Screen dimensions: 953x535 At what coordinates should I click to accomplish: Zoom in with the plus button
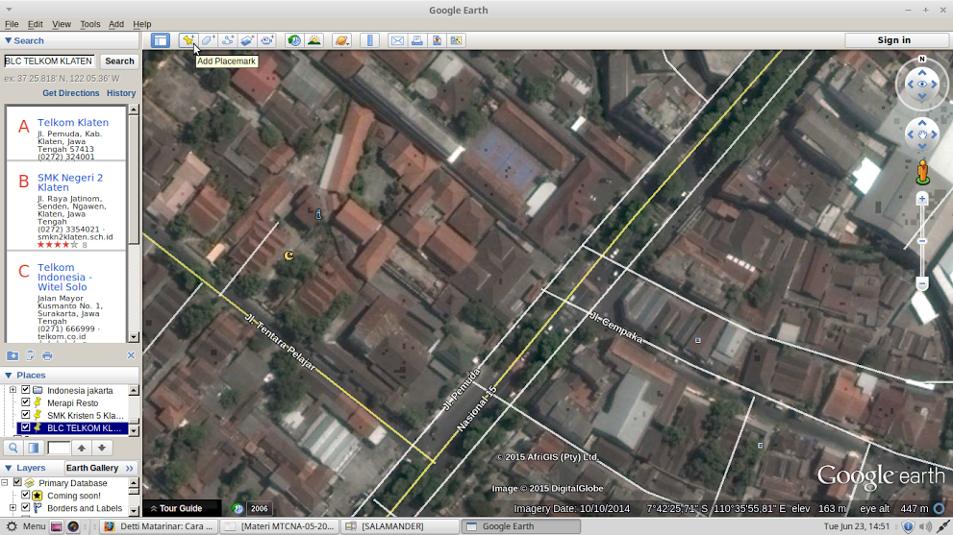tap(922, 199)
